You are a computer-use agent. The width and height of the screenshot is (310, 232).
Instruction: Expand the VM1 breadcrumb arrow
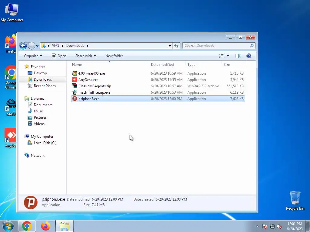63,46
